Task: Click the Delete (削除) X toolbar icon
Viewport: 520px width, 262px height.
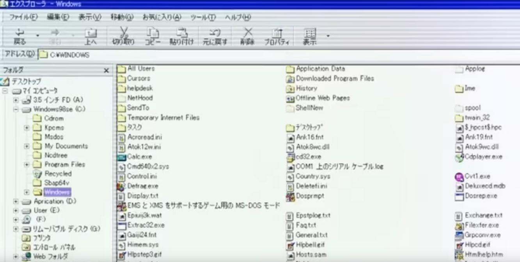Action: (248, 33)
